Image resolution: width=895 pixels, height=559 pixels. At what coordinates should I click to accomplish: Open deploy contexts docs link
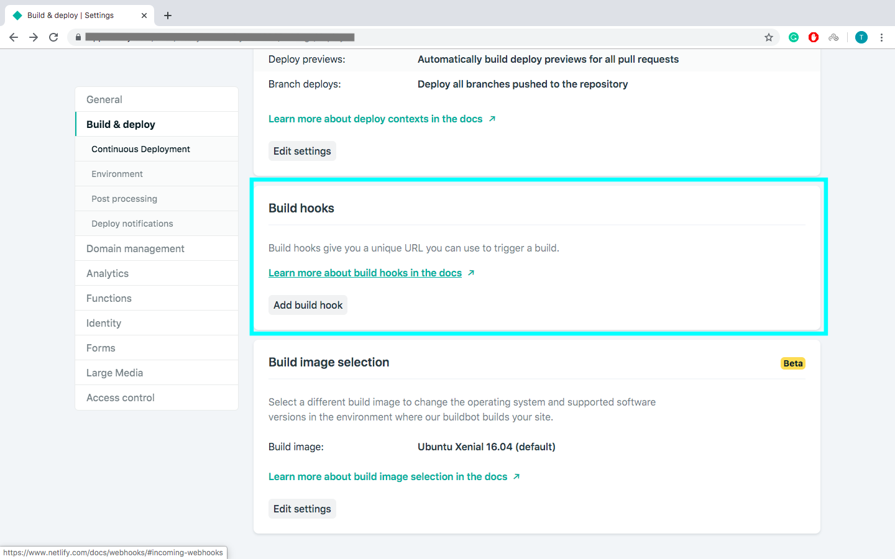[x=375, y=119]
